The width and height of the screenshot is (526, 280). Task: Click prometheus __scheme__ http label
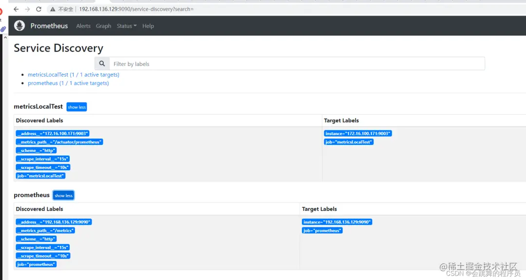tap(36, 239)
